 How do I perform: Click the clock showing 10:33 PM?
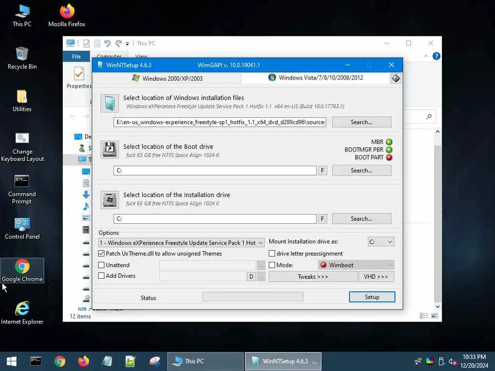tap(474, 357)
